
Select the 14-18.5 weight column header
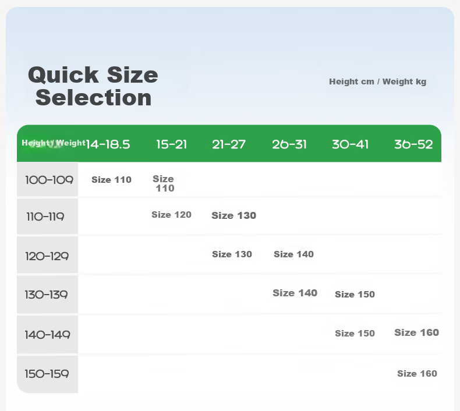tap(108, 144)
